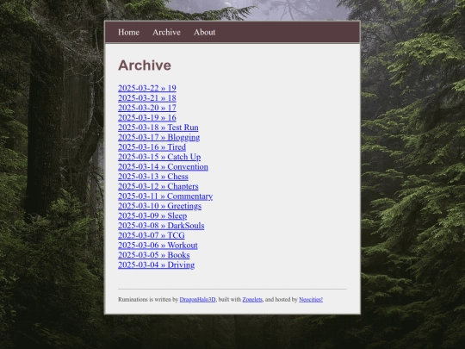This screenshot has width=465, height=349.
Task: Read the DarkSouls post
Action: point(161,226)
